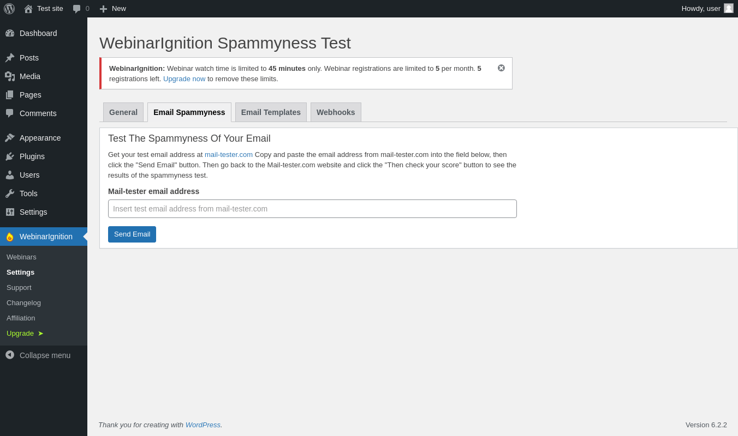This screenshot has width=738, height=436.
Task: Click the Media camera icon
Action: click(10, 76)
